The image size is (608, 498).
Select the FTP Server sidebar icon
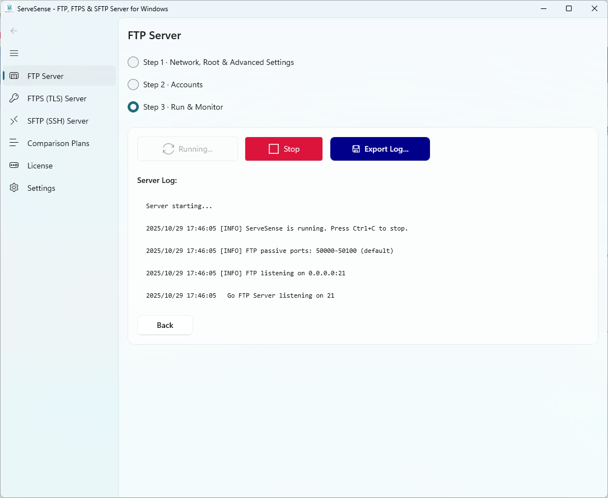tap(13, 76)
